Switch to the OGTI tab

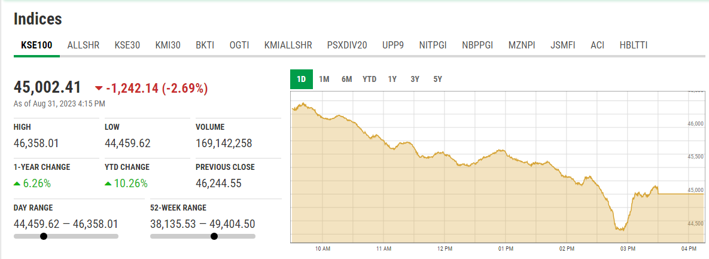coord(239,45)
